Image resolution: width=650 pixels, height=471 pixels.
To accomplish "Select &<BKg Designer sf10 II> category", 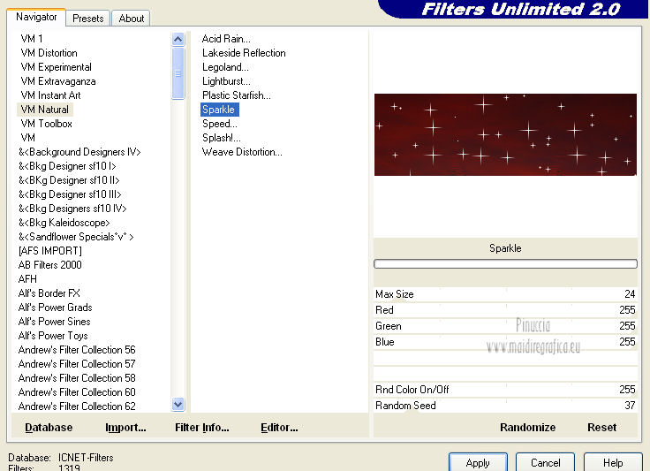I will pos(69,180).
